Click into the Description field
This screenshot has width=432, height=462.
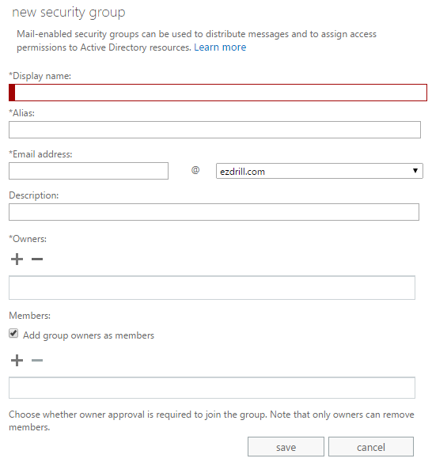pyautogui.click(x=214, y=212)
